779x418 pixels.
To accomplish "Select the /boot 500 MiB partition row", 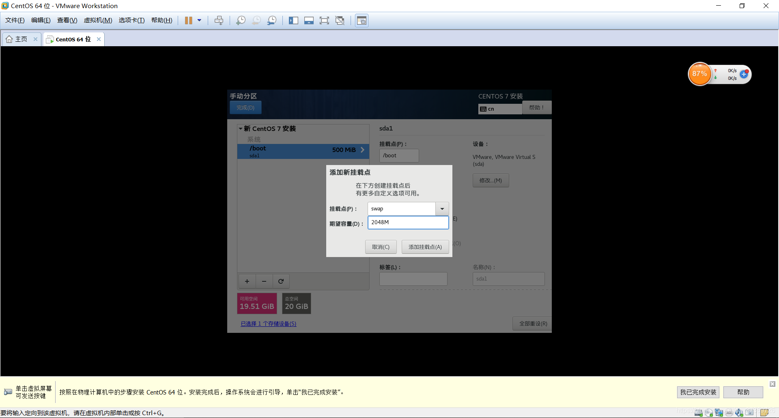I will (x=303, y=151).
